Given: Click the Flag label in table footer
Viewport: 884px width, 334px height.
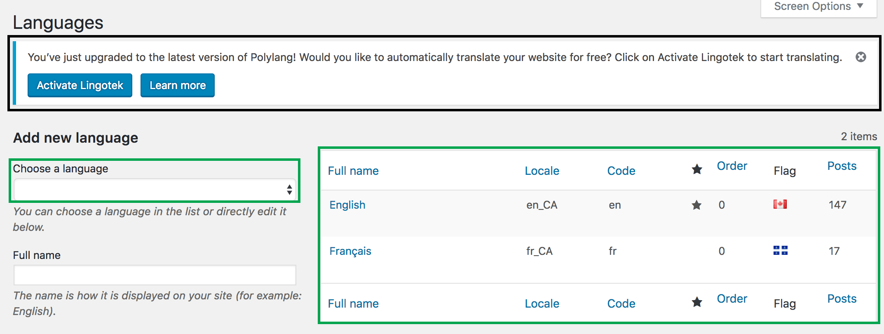Looking at the screenshot, I should click(785, 303).
